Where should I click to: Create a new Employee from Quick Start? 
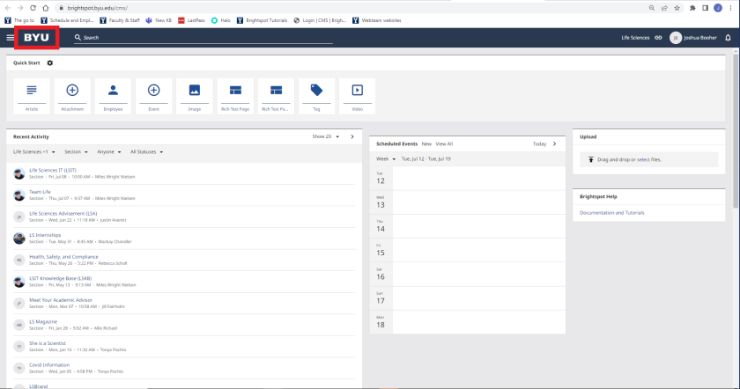coord(113,96)
